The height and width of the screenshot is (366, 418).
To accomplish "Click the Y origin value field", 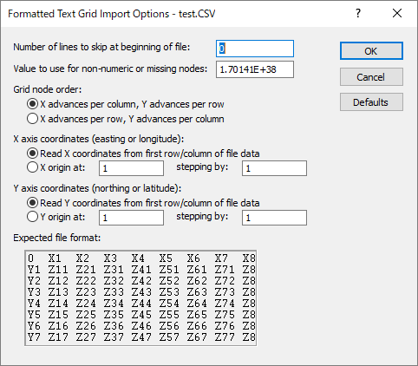I will point(131,218).
